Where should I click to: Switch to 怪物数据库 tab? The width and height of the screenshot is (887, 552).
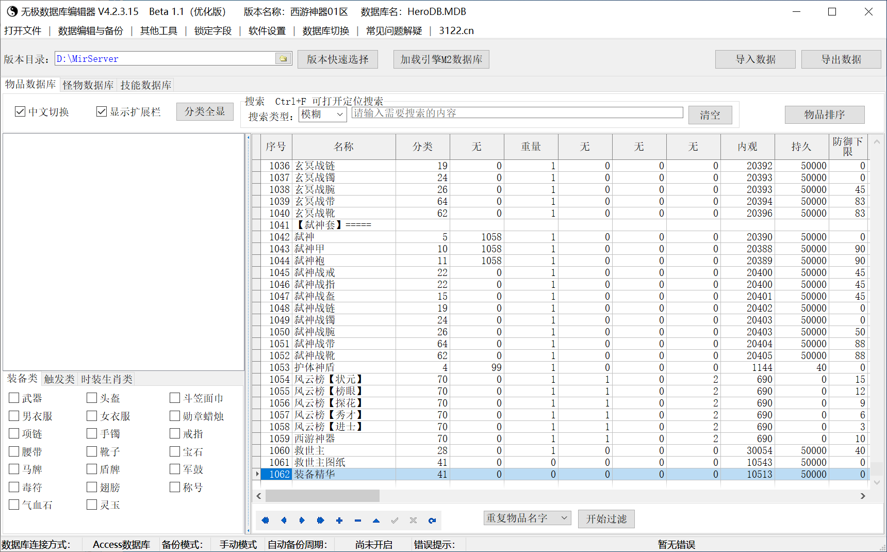(88, 85)
